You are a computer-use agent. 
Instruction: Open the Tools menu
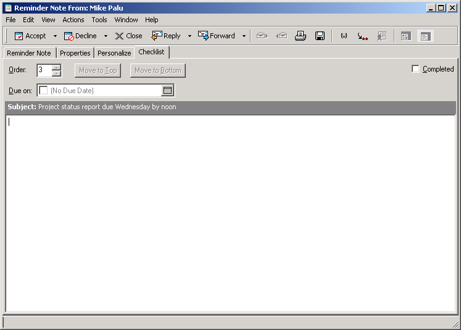click(99, 20)
